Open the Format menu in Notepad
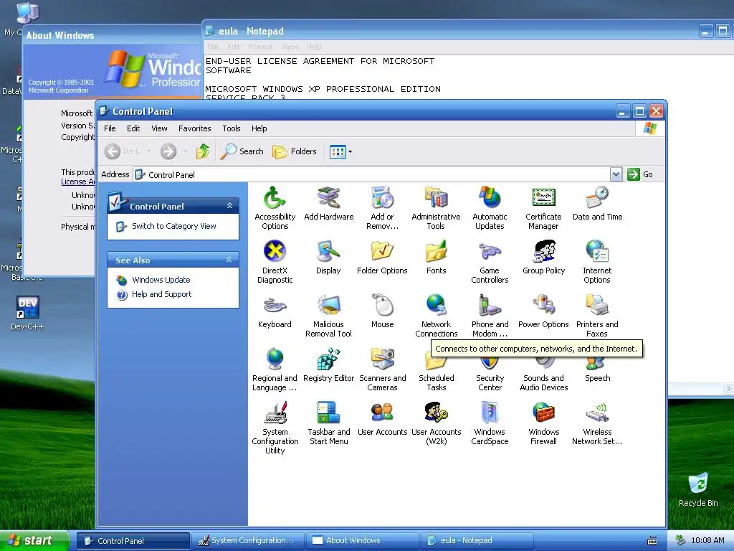The width and height of the screenshot is (734, 551). (x=261, y=47)
